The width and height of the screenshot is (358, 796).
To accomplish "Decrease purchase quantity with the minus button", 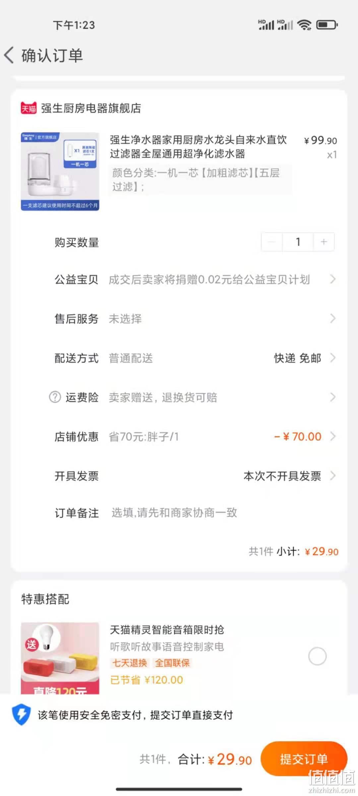I will tap(272, 242).
